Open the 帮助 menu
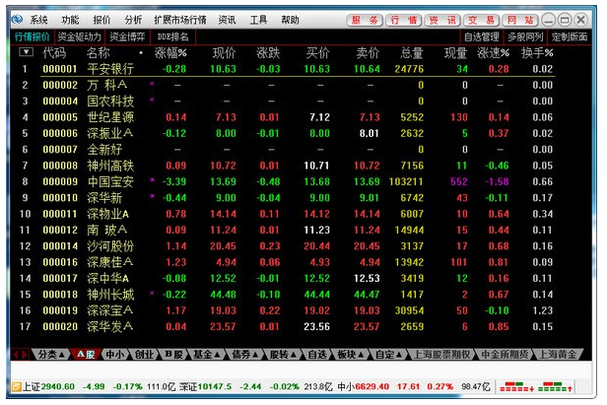 (x=290, y=20)
